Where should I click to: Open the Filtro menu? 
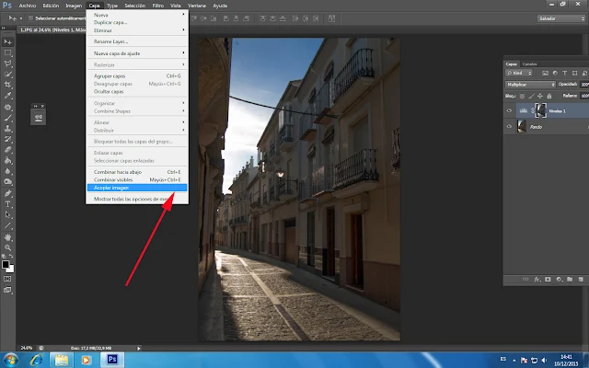(157, 6)
